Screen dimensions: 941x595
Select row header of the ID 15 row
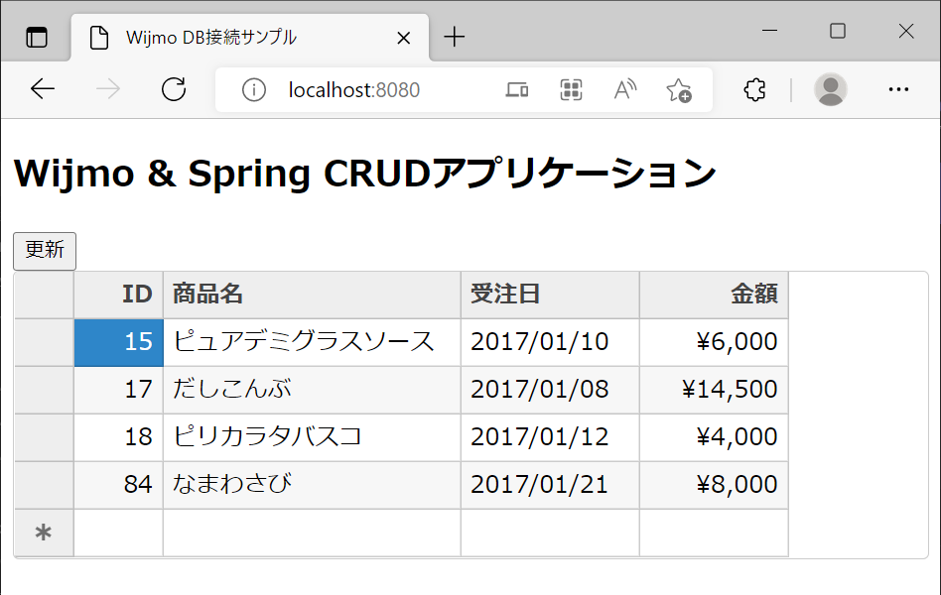click(44, 342)
